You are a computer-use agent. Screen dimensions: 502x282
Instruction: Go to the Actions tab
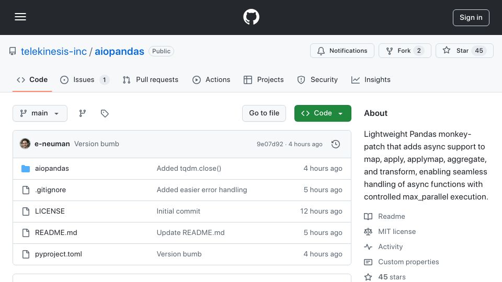(211, 79)
